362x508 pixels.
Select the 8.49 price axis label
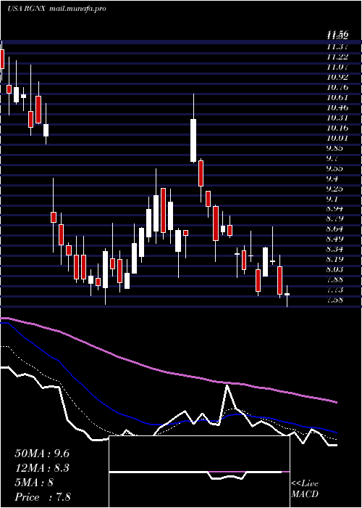tap(335, 239)
